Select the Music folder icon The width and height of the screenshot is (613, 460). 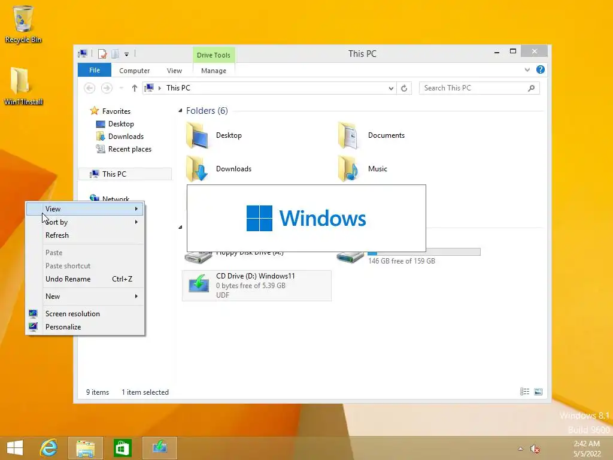(x=348, y=169)
